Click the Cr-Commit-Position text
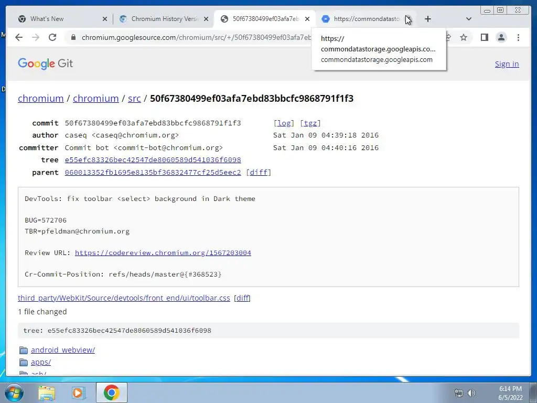The image size is (537, 403). point(123,274)
